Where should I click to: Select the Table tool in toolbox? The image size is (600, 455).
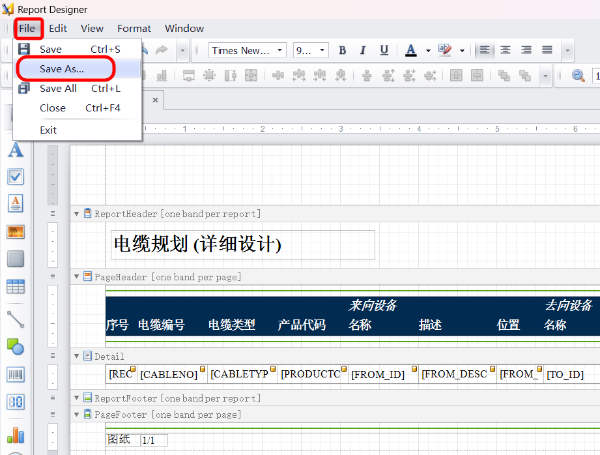click(16, 286)
